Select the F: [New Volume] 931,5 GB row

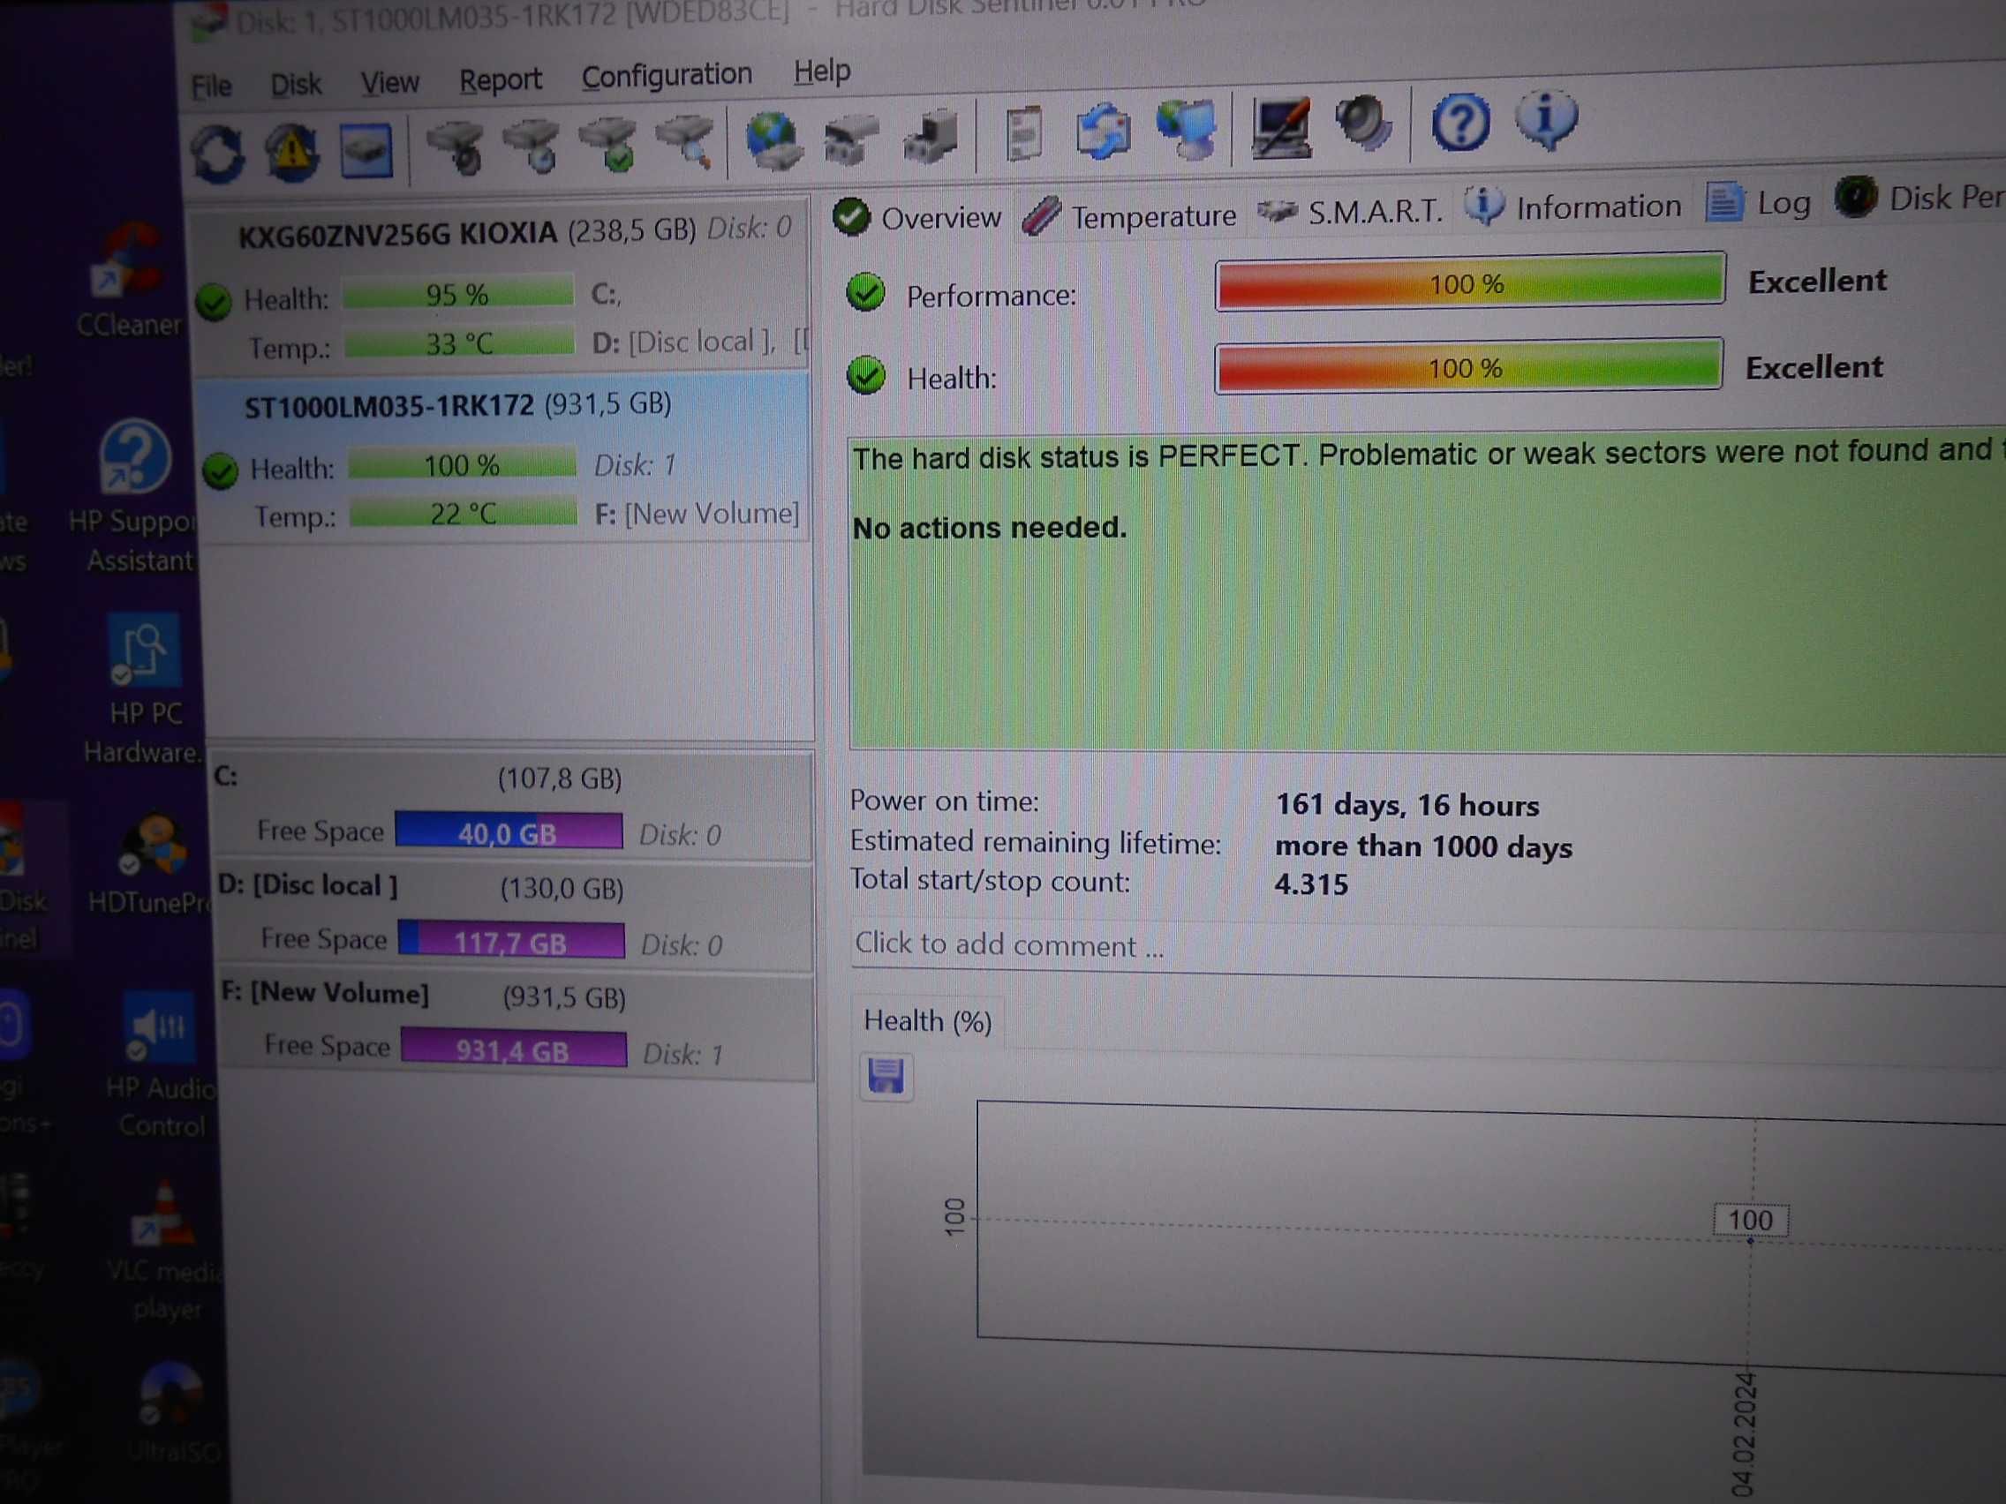(x=515, y=1027)
